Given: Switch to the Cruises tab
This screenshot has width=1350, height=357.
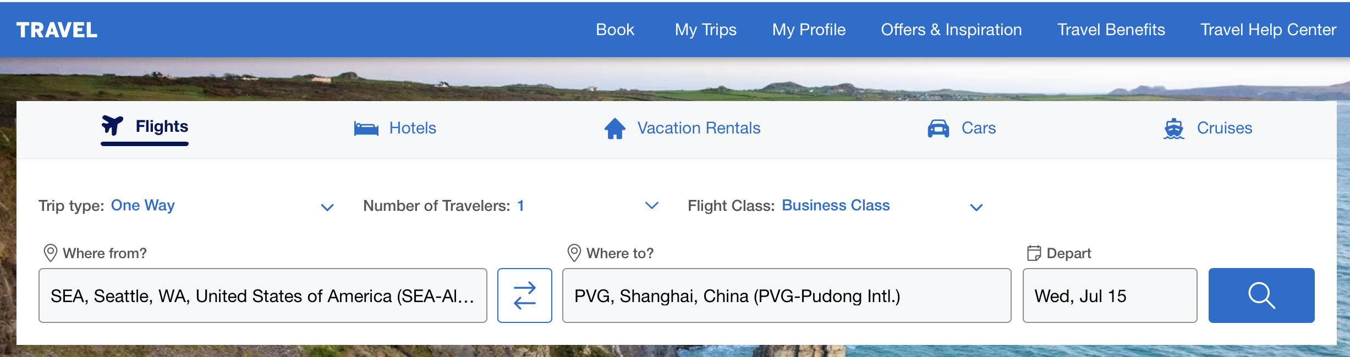Looking at the screenshot, I should [1223, 128].
